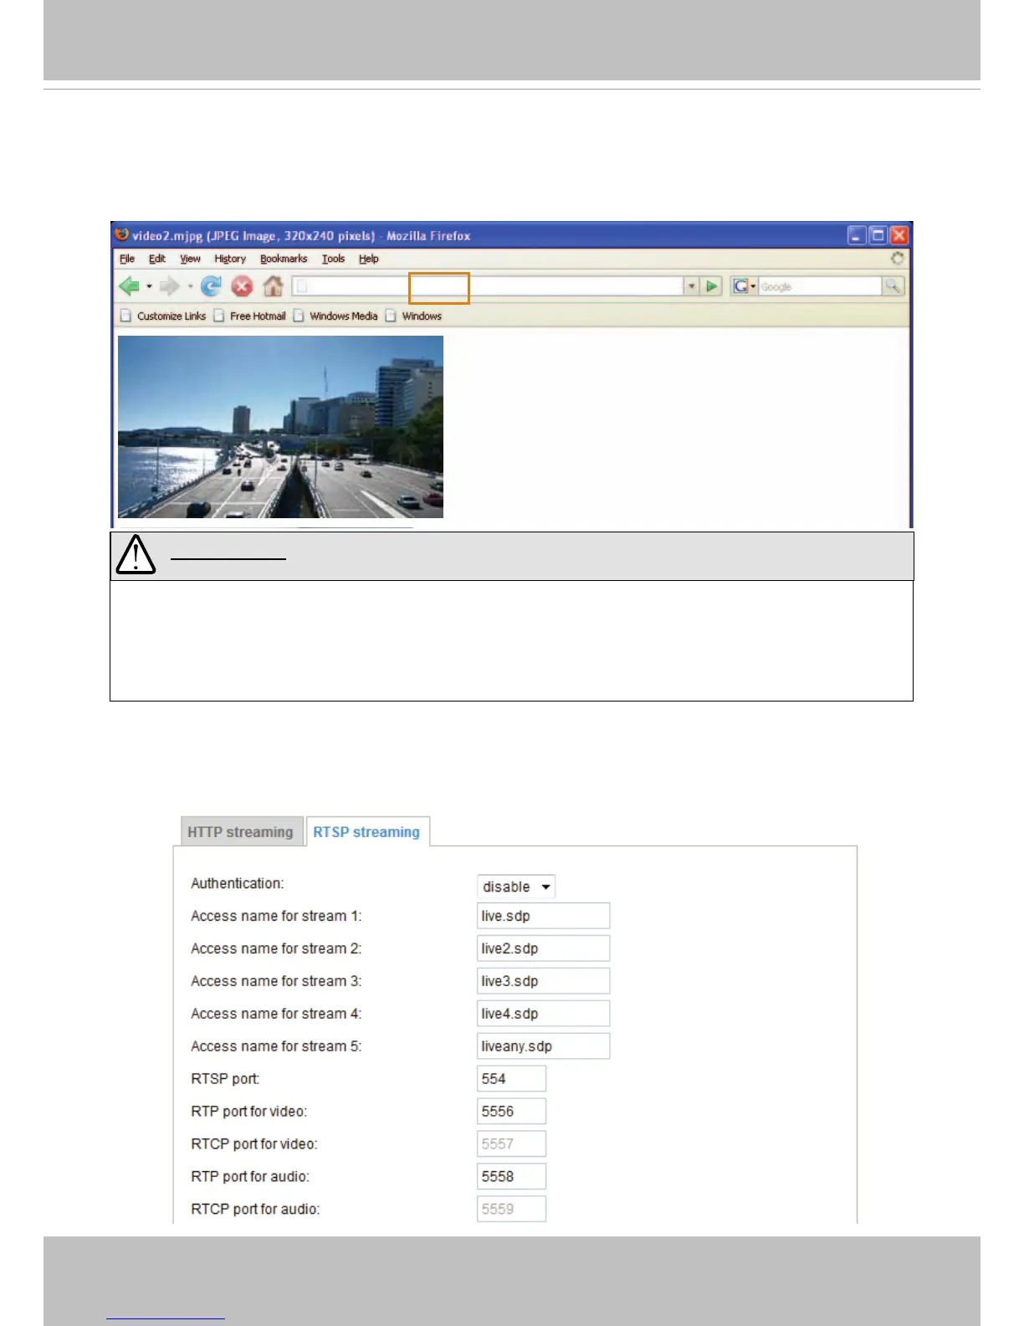Open the Edit menu
Screen dimensions: 1024x1326
(x=157, y=259)
